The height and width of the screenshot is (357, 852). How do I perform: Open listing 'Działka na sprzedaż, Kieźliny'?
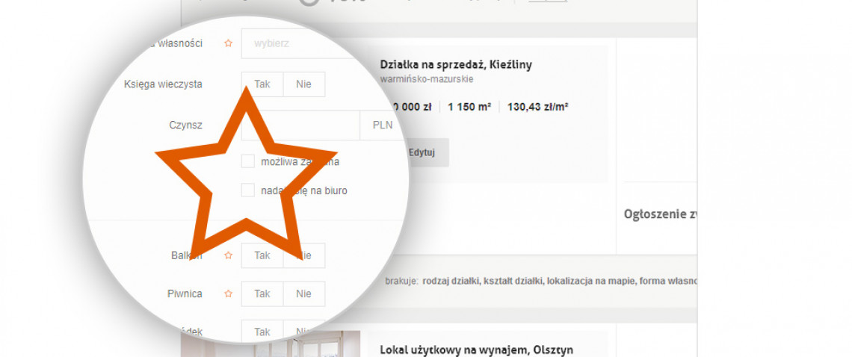click(x=456, y=65)
